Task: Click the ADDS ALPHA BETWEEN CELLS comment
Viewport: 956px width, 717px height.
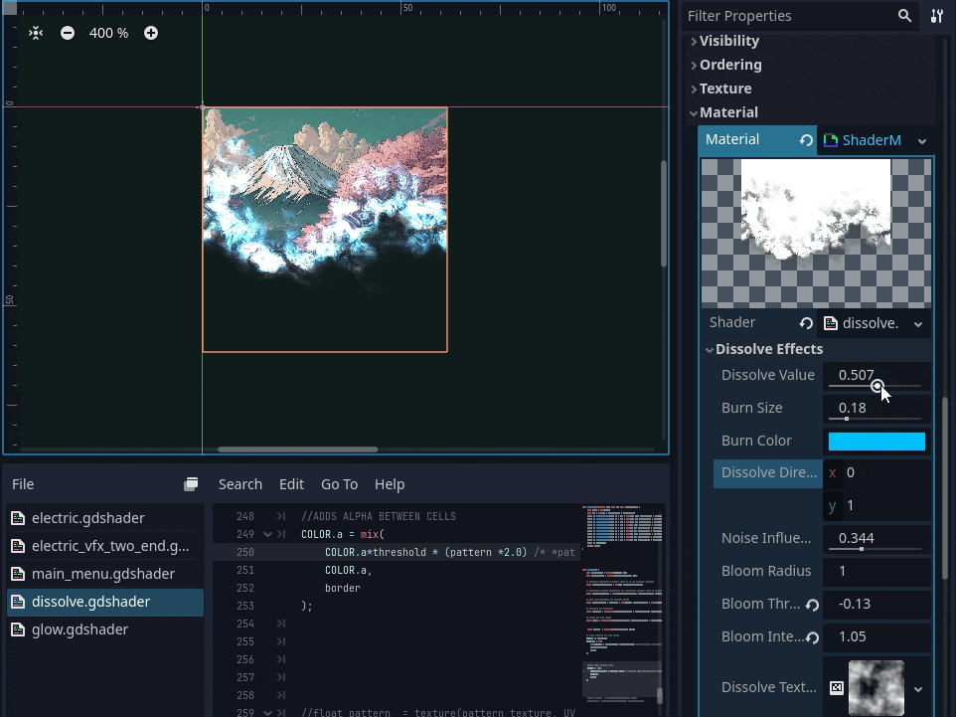Action: [379, 517]
